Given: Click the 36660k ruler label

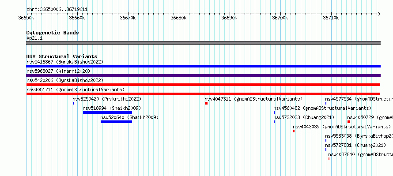Looking at the screenshot, I should coord(77,18).
